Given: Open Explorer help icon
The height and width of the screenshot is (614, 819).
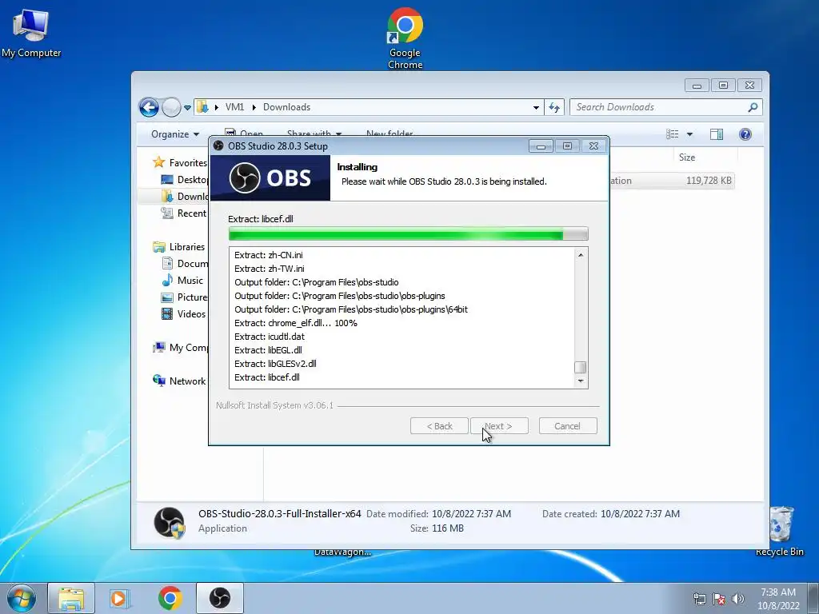Looking at the screenshot, I should (x=745, y=134).
